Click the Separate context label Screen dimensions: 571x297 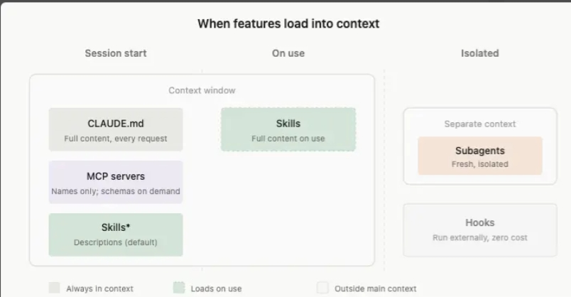[x=480, y=124]
